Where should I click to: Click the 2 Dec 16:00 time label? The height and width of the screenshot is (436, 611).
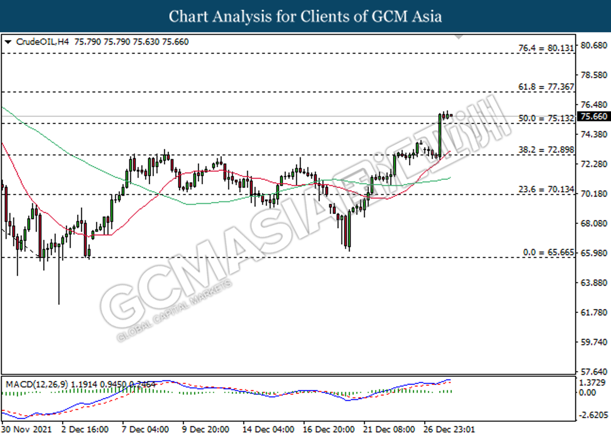click(85, 429)
